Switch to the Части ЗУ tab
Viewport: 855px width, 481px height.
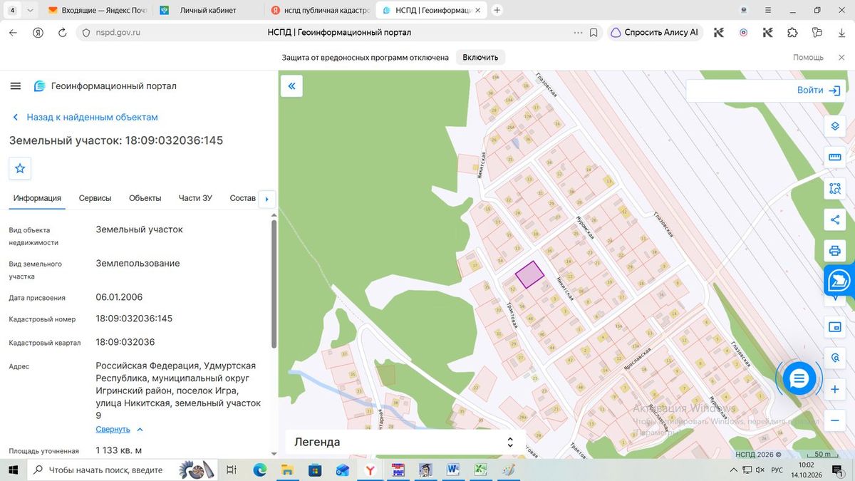pos(195,198)
